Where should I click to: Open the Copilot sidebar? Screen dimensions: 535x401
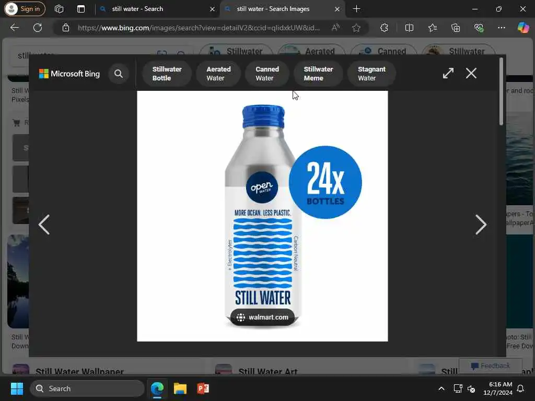click(x=523, y=28)
